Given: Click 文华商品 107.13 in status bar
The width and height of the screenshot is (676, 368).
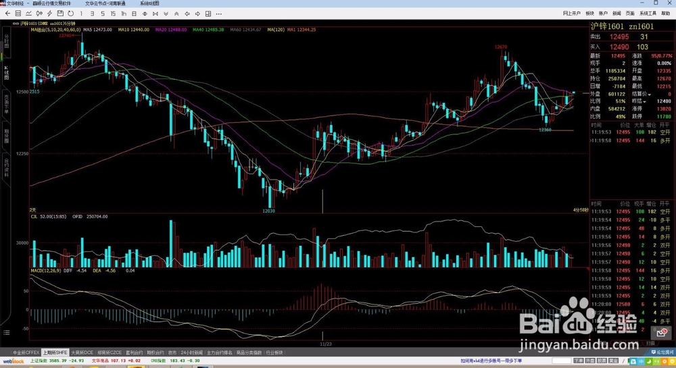Looking at the screenshot, I should (116, 361).
